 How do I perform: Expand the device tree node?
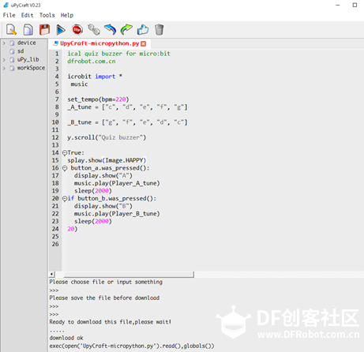coord(4,43)
